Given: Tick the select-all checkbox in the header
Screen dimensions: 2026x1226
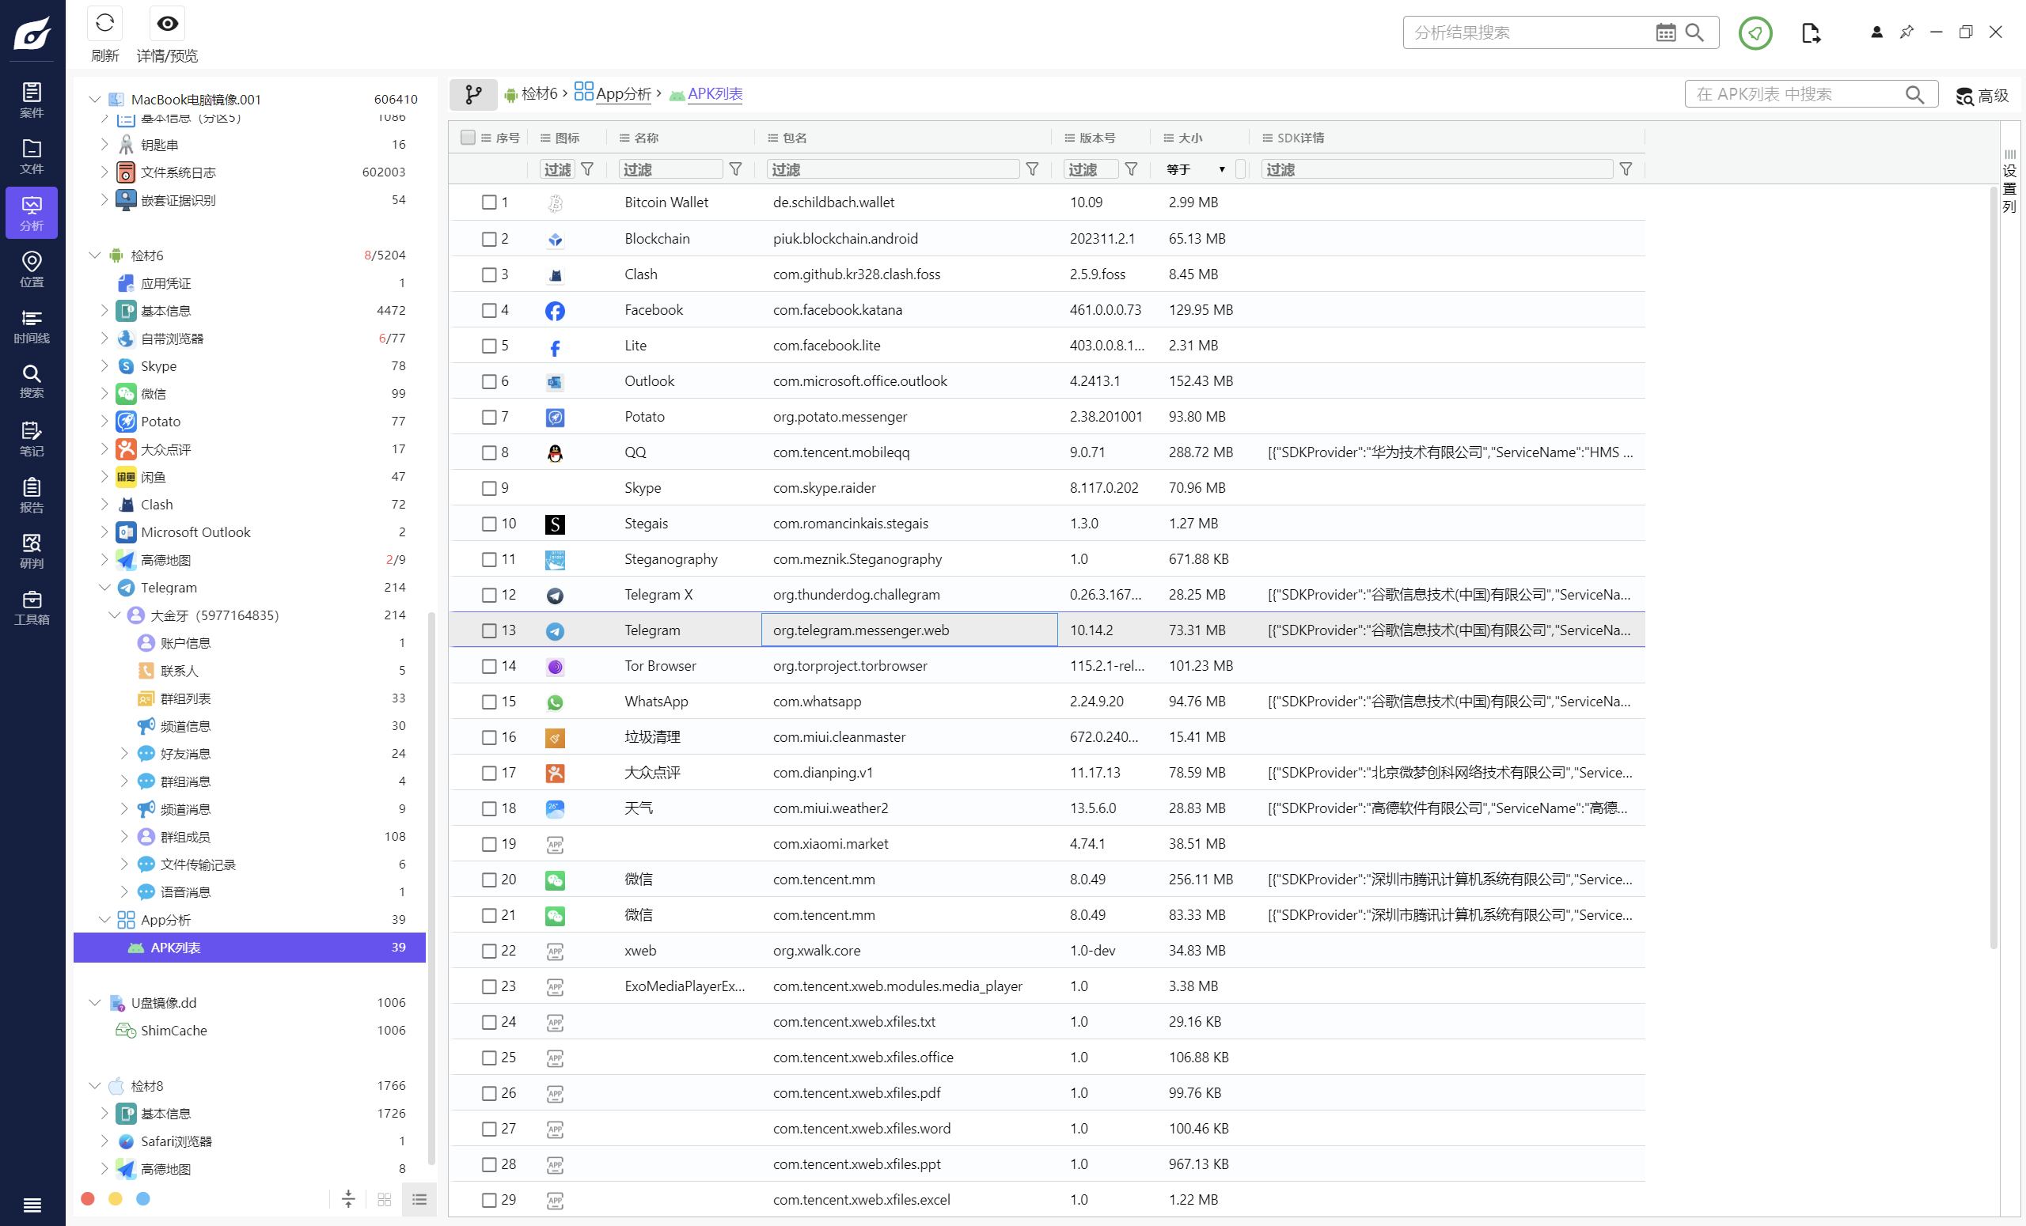Looking at the screenshot, I should pyautogui.click(x=468, y=137).
